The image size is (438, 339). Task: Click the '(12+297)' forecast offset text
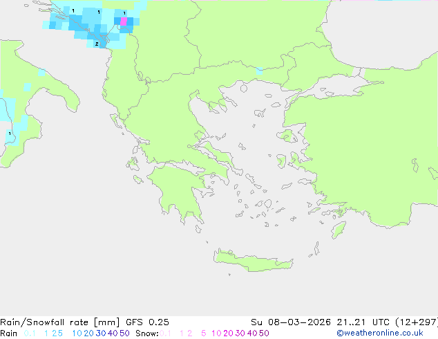[417, 322]
